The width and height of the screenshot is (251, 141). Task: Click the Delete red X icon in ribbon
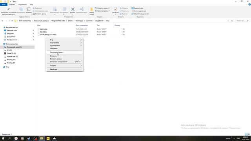(73, 9)
